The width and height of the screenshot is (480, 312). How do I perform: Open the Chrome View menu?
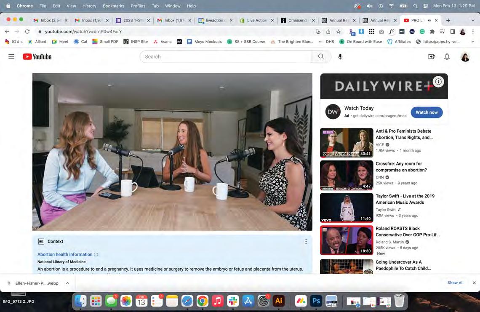pos(71,6)
